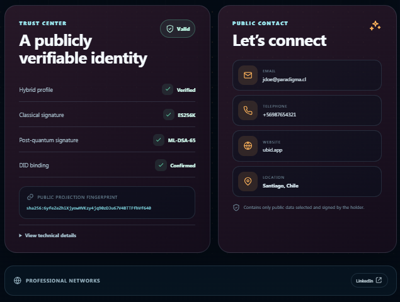Click the DID binding Confirmed checkmark
This screenshot has width=400, height=302.
[161, 165]
